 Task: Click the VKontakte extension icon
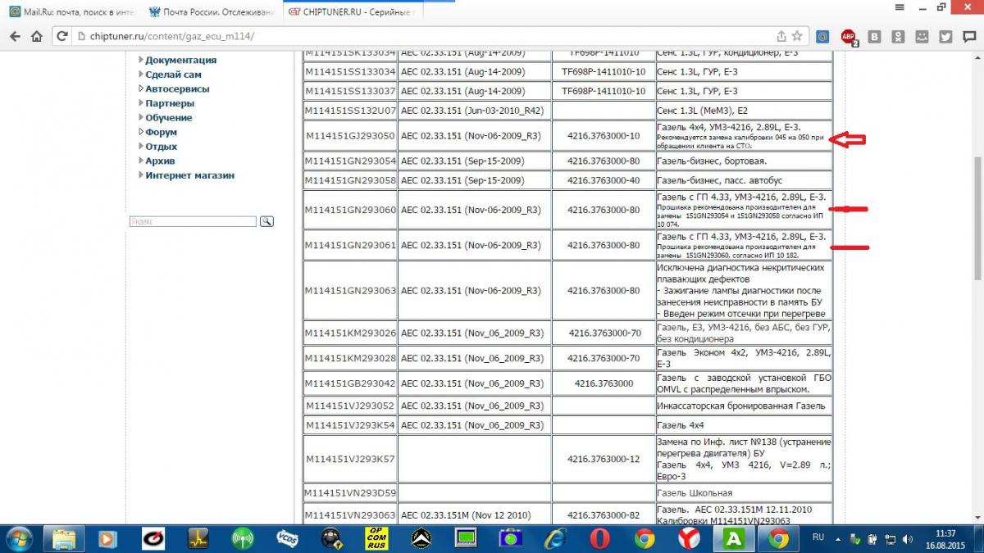[x=875, y=37]
